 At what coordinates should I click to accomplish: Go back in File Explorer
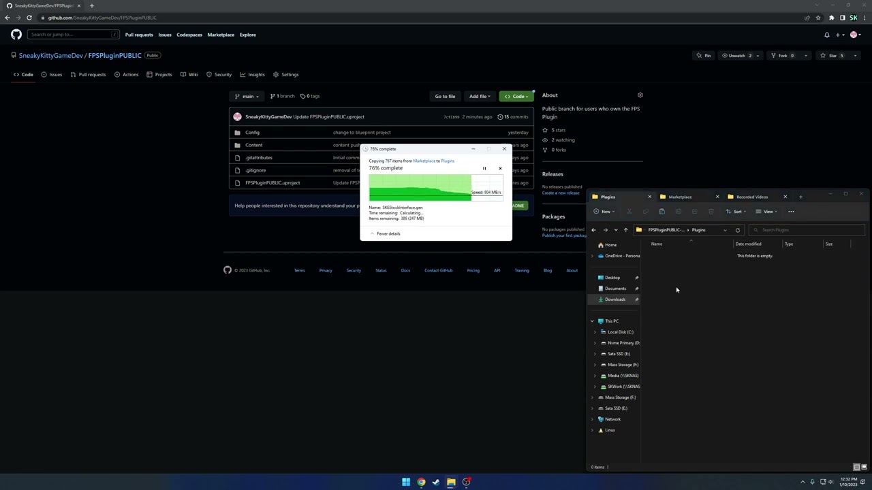click(x=593, y=230)
